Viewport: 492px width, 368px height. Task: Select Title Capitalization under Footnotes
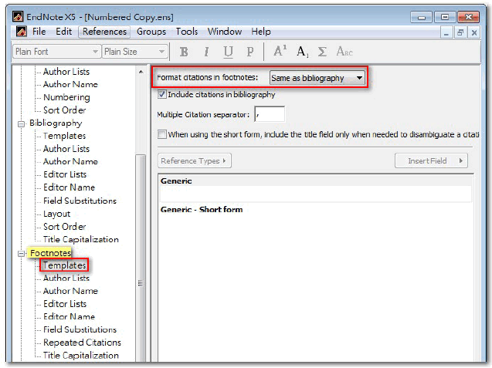81,356
